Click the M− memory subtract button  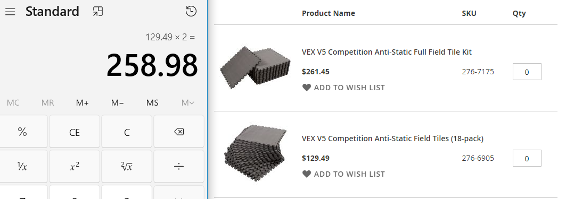(x=117, y=103)
